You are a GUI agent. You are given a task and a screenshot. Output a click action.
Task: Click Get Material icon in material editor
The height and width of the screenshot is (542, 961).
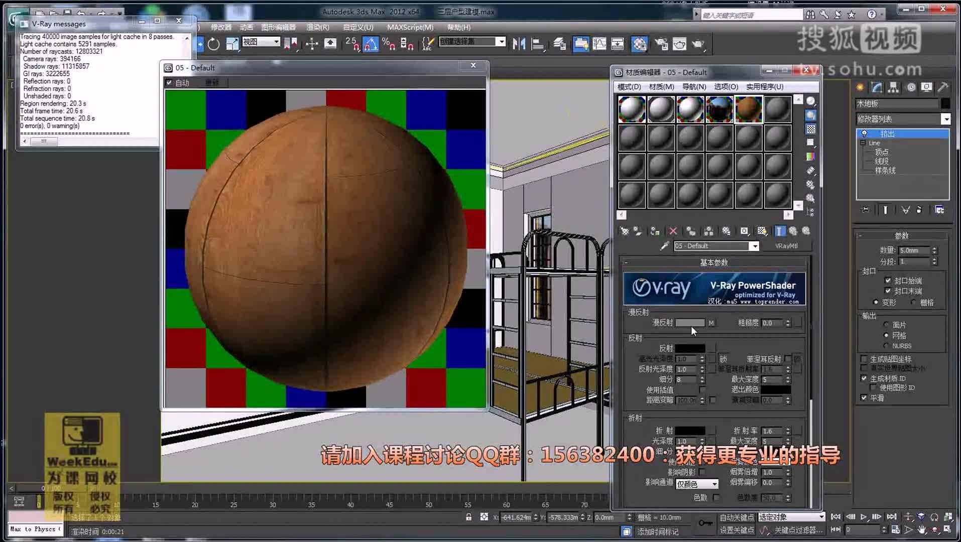coord(624,231)
